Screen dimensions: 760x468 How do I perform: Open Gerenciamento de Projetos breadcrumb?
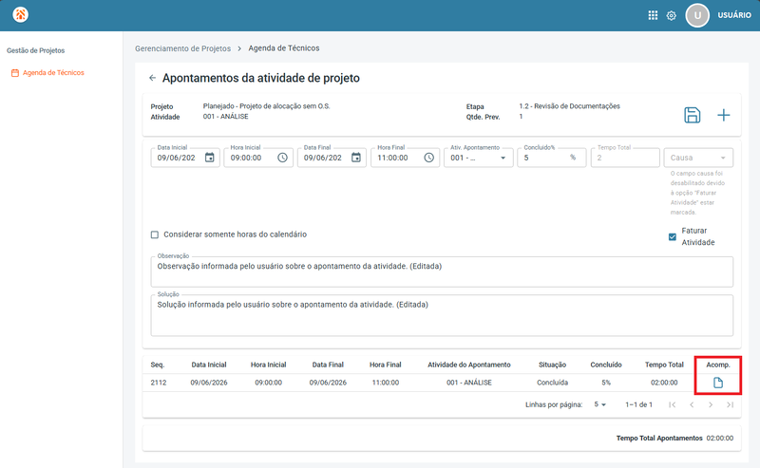tap(182, 48)
